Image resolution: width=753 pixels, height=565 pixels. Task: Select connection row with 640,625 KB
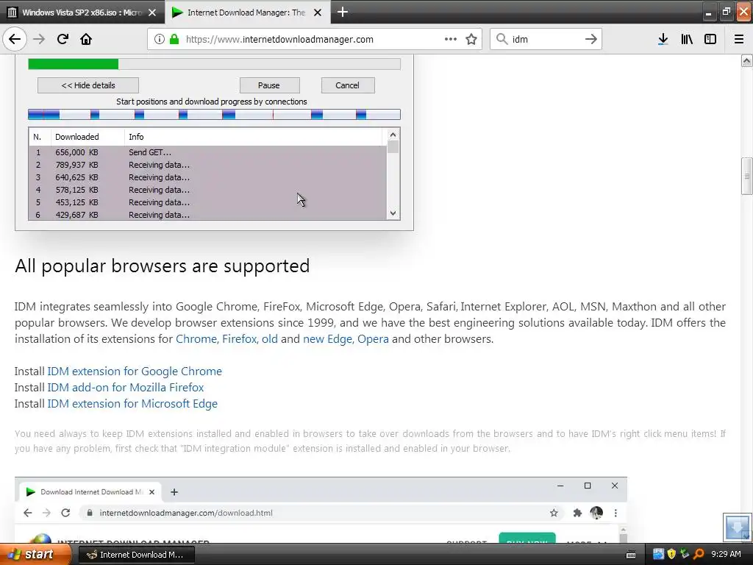click(x=207, y=177)
